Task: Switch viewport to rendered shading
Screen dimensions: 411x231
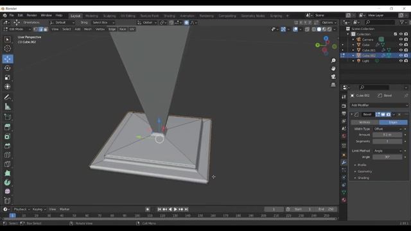Action: click(329, 30)
